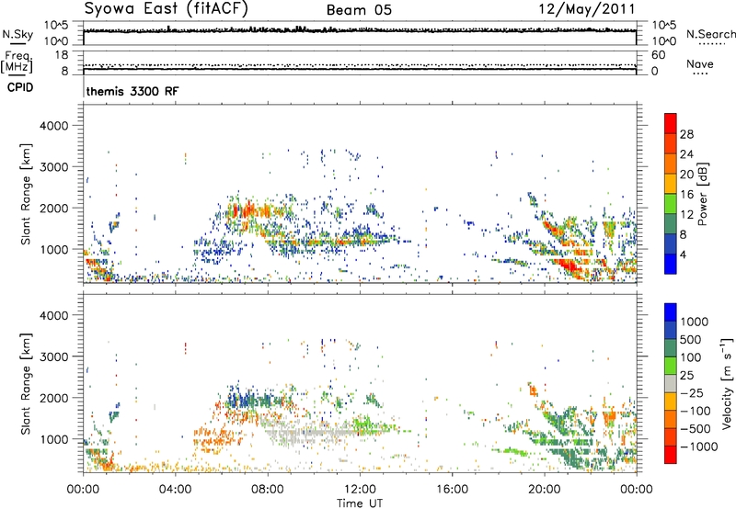736x509 pixels.
Task: Click the '28' Power colorbar value
Action: click(x=686, y=134)
